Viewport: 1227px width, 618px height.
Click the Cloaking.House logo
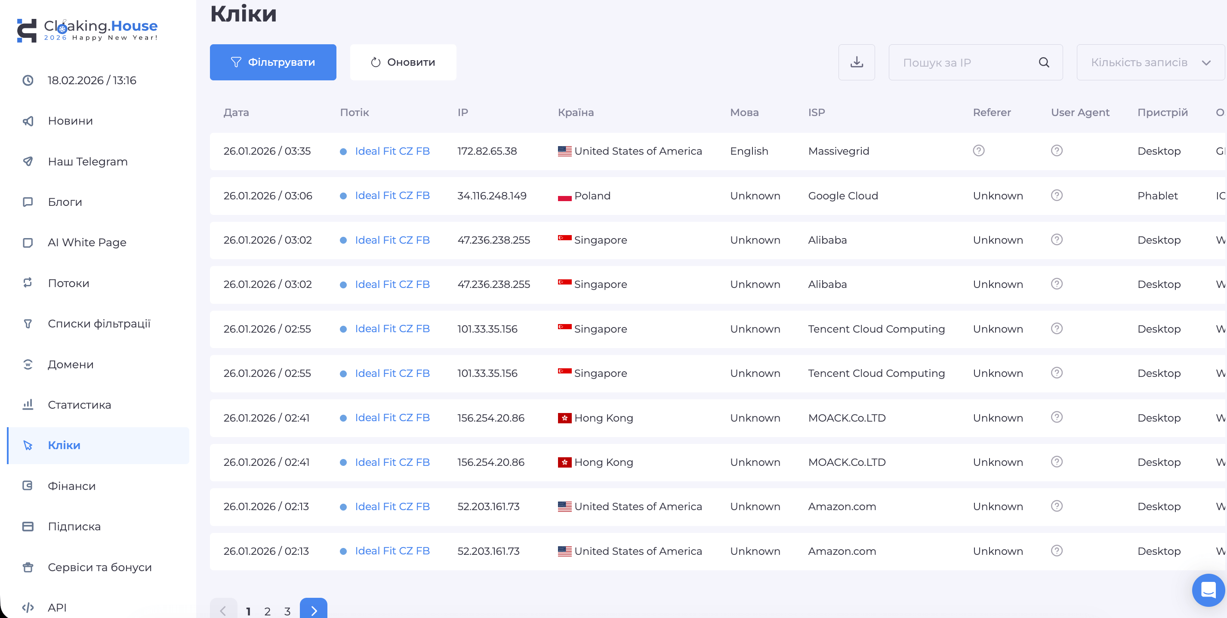87,30
